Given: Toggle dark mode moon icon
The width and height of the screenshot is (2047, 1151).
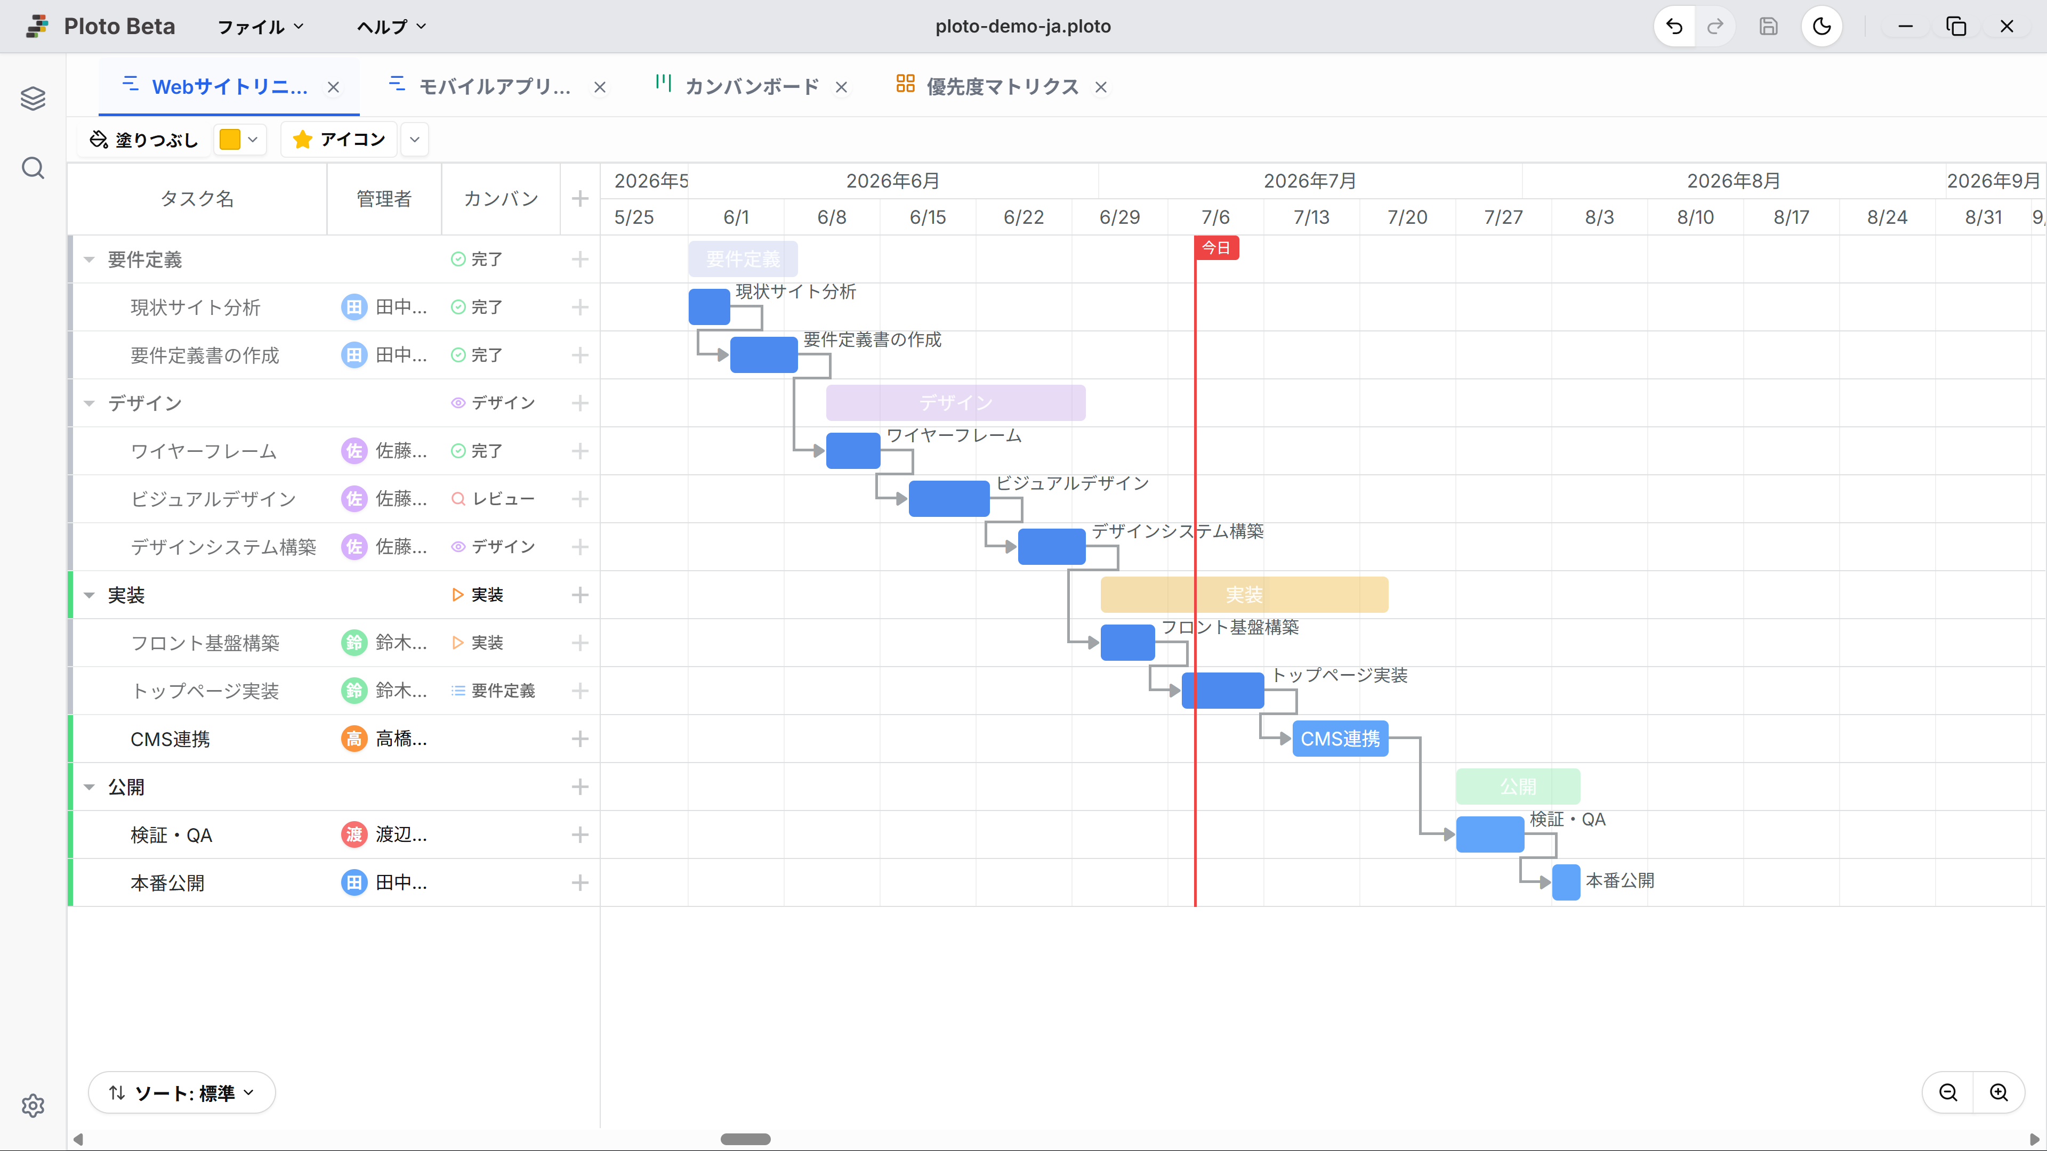Looking at the screenshot, I should (1822, 26).
